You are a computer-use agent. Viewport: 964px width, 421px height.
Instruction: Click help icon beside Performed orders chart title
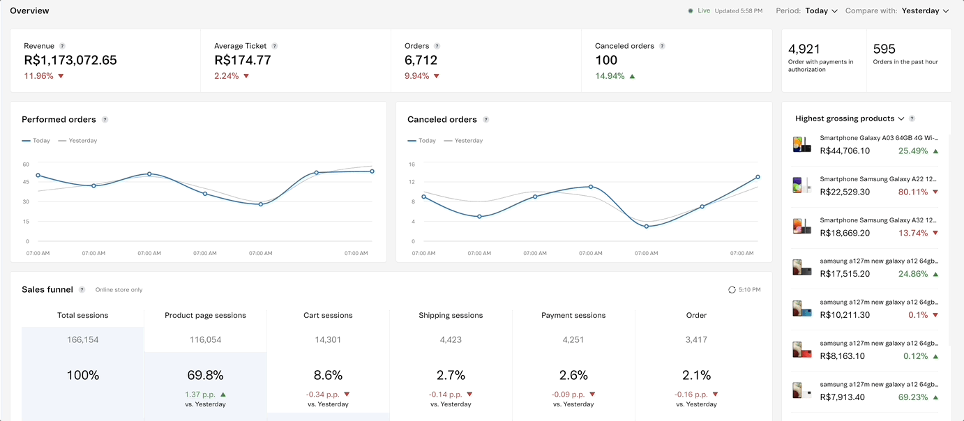[105, 120]
